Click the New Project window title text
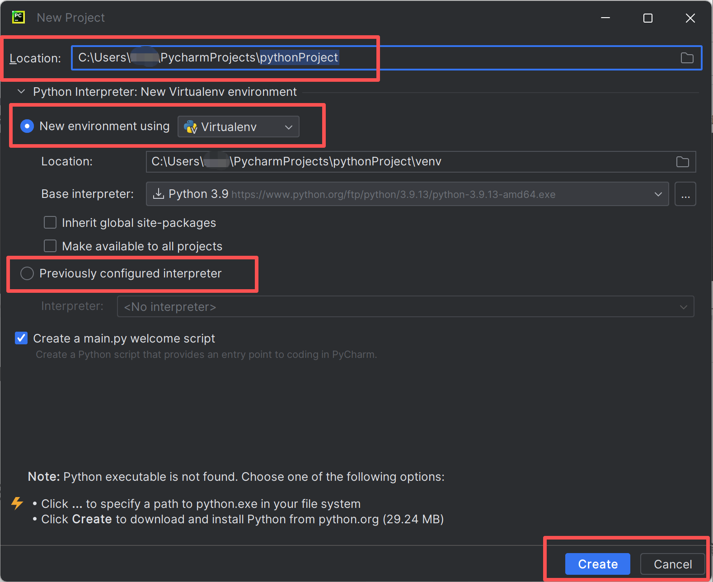 click(x=70, y=18)
